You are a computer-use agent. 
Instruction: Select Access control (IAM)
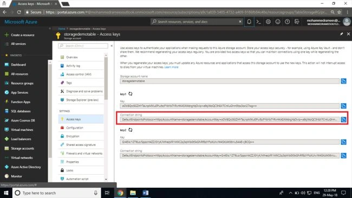click(81, 74)
